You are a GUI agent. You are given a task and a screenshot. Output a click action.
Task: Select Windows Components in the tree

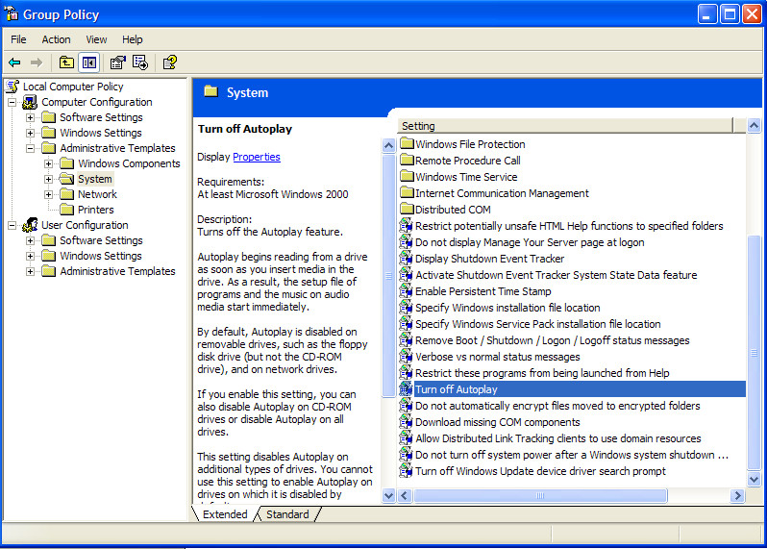(x=129, y=163)
